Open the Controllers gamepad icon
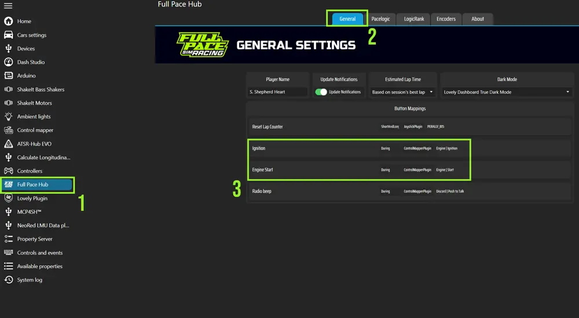Screen dimensions: 579x318 (9, 171)
